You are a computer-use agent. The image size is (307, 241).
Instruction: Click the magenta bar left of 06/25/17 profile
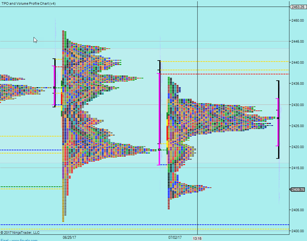coord(54,85)
